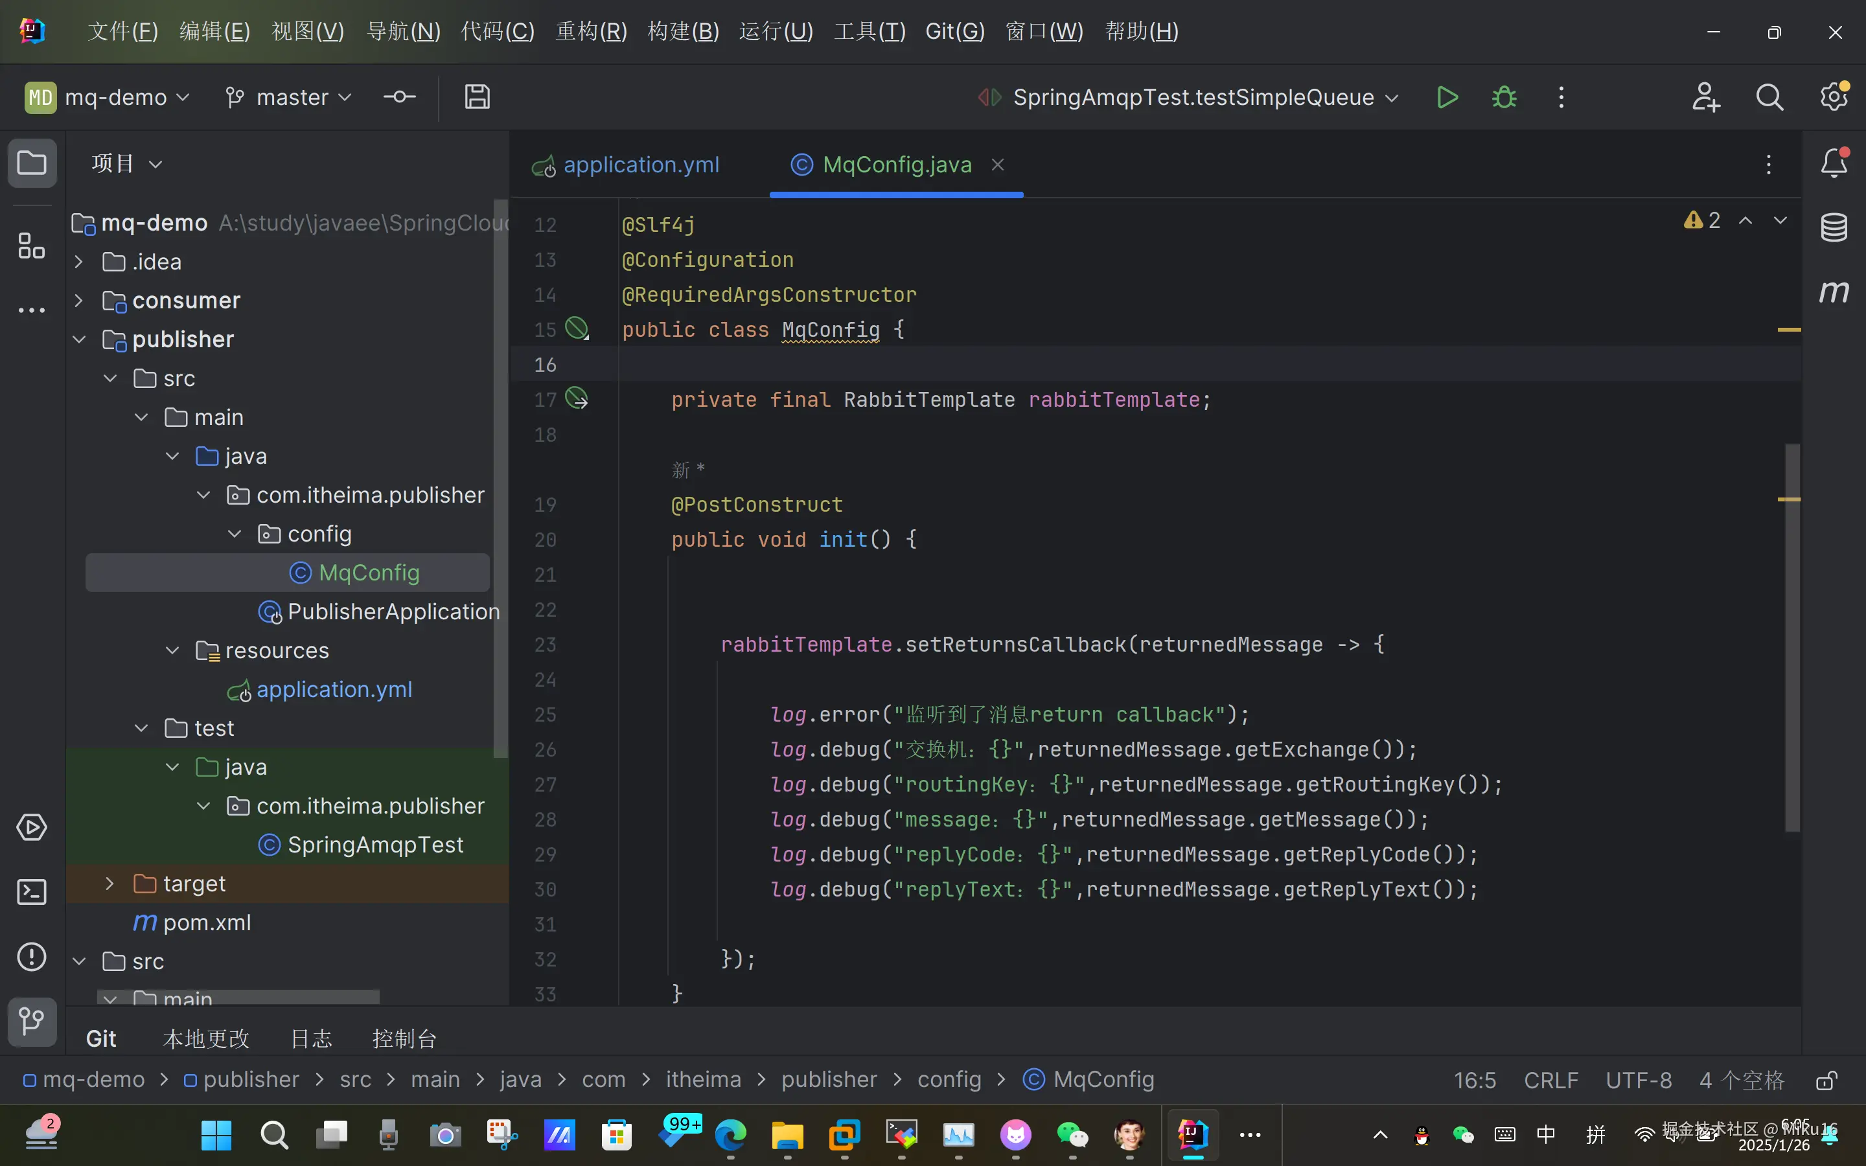1866x1166 pixels.
Task: Switch to the application.yml editor tab
Action: (640, 165)
